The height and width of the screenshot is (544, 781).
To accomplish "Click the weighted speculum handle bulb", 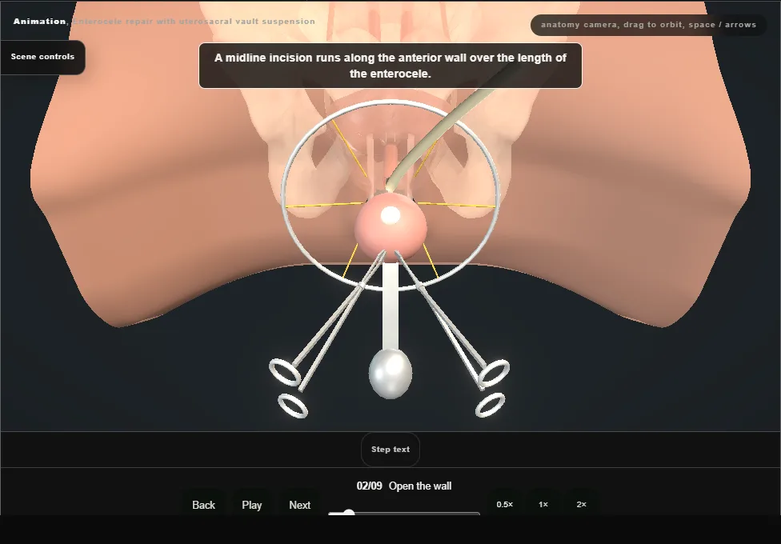I will 390,374.
